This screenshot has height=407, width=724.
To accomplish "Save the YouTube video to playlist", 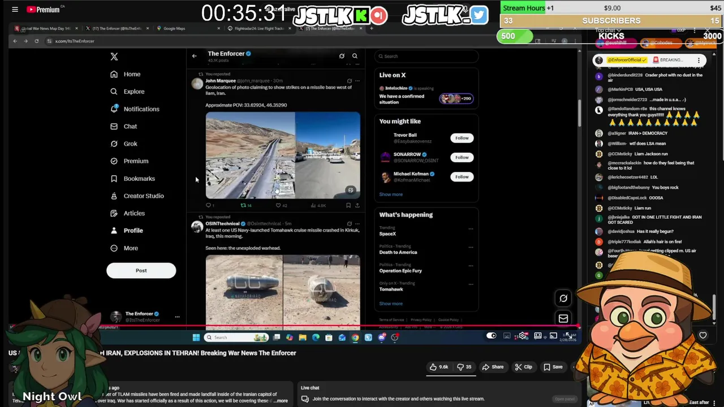I will click(x=553, y=367).
